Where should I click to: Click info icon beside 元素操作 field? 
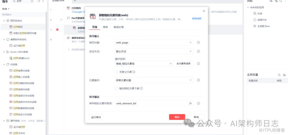[198, 80]
